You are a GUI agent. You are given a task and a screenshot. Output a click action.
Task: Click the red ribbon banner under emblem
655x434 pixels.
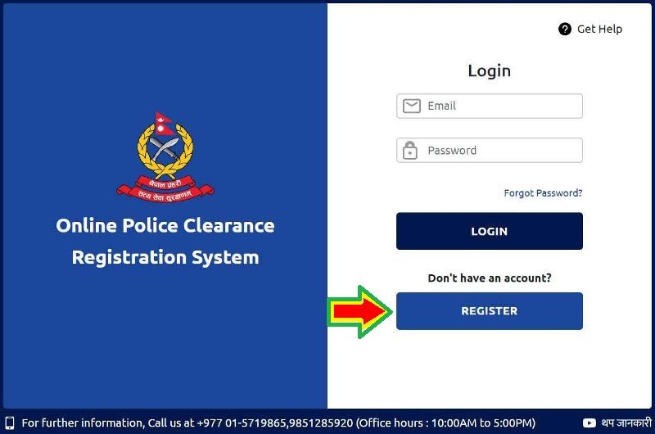click(165, 190)
